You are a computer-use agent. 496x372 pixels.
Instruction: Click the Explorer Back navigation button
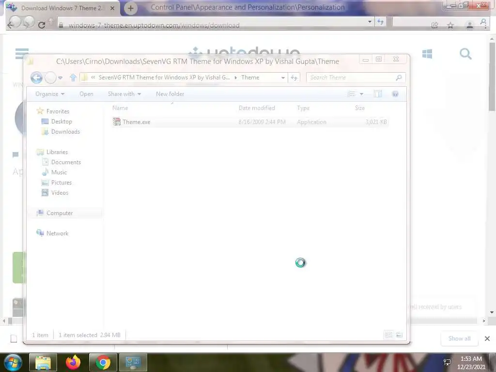coord(36,77)
